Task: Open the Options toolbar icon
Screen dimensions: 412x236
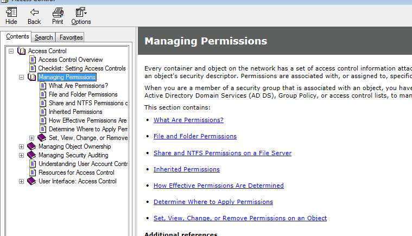Action: click(81, 12)
